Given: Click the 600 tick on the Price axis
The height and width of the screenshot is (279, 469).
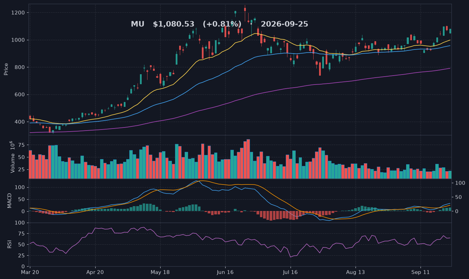Looking at the screenshot, I should 20,94.
